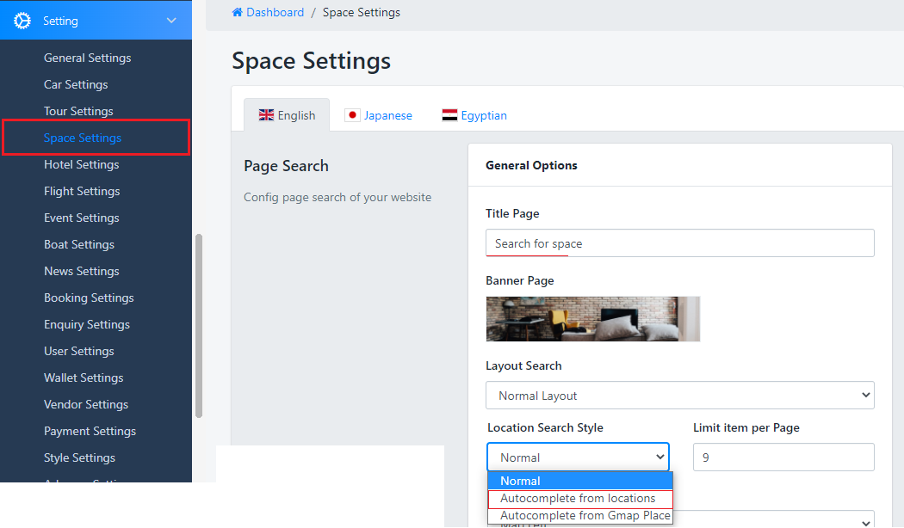904x528 pixels.
Task: Switch to the Egyptian language tab
Action: click(483, 115)
